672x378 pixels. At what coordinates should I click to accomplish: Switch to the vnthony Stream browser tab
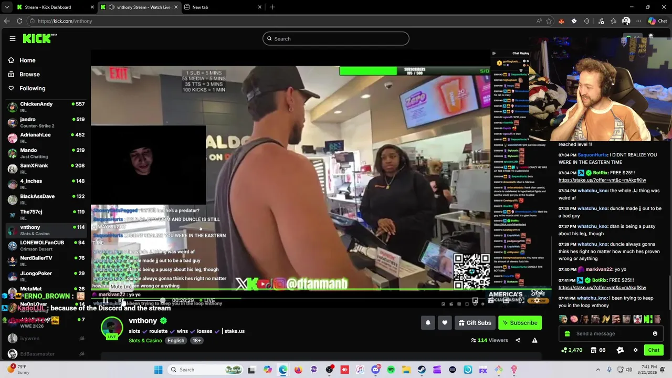pyautogui.click(x=140, y=7)
